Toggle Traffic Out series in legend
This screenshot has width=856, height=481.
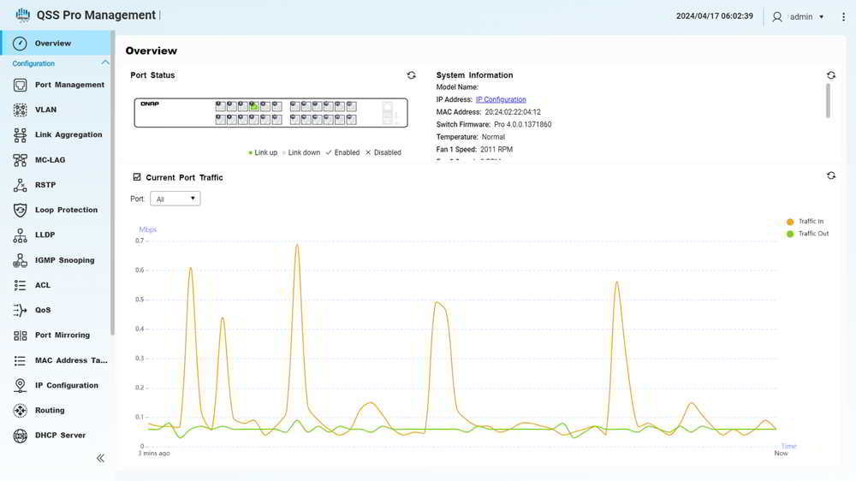790,234
